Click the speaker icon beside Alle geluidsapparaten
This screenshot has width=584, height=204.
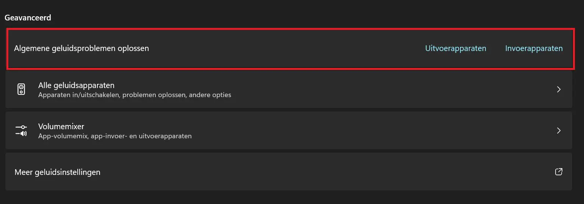pyautogui.click(x=21, y=90)
